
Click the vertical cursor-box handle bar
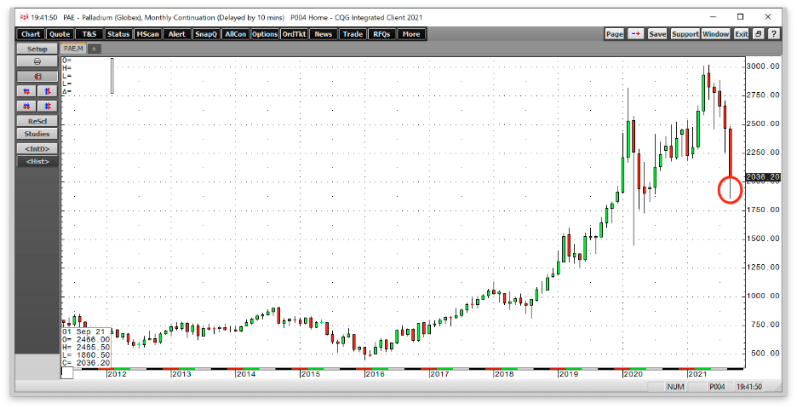click(x=112, y=76)
